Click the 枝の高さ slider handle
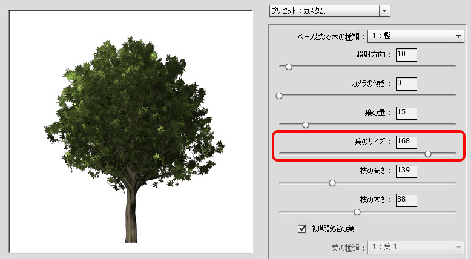The image size is (471, 259). [x=332, y=183]
